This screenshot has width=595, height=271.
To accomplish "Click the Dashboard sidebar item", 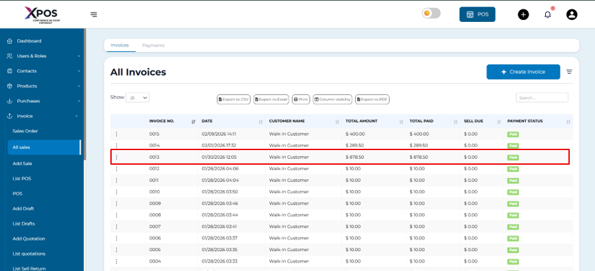I will tap(29, 41).
